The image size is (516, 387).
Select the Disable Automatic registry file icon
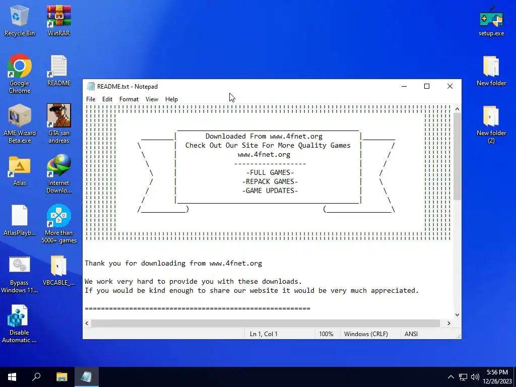(x=20, y=324)
